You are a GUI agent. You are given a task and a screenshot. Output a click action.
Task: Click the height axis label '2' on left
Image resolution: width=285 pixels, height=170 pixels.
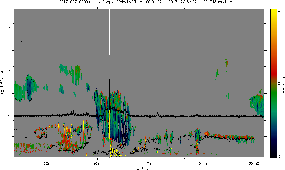(x=10, y=137)
